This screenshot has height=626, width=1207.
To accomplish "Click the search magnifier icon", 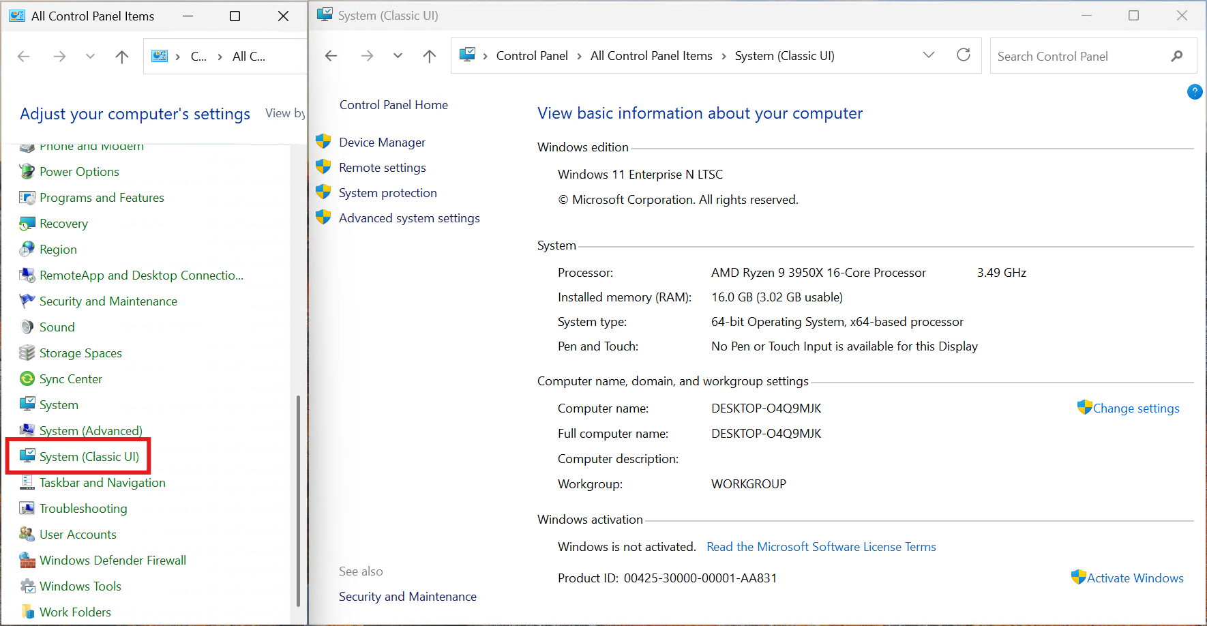I will [x=1176, y=57].
